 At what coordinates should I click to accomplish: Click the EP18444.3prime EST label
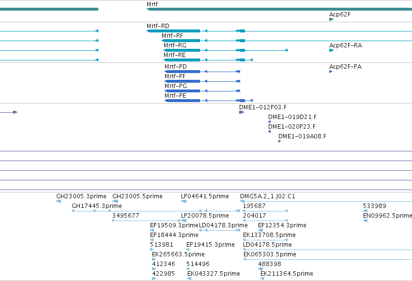pyautogui.click(x=174, y=235)
